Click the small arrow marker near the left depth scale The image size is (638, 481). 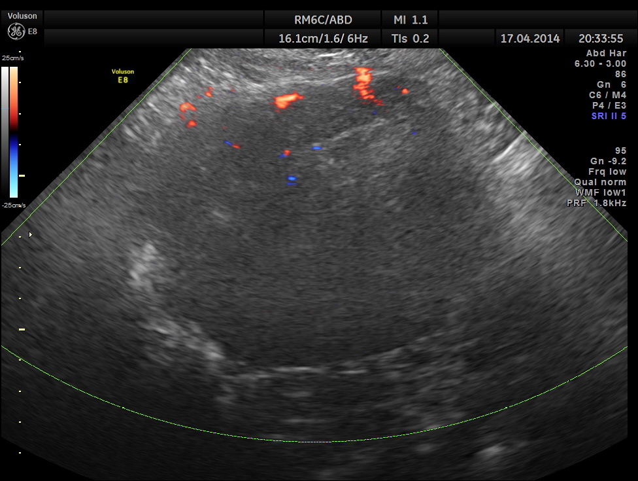(30, 234)
